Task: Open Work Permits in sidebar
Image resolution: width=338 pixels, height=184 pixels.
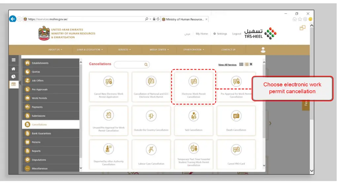Action: [x=51, y=98]
